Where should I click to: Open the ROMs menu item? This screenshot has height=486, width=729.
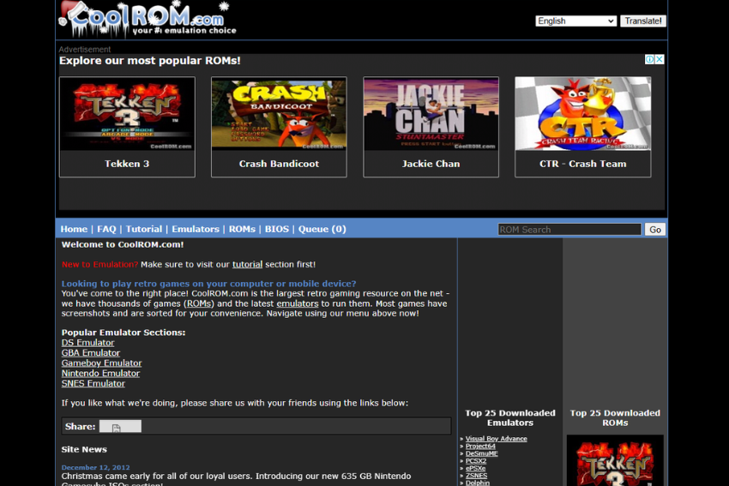tap(242, 229)
